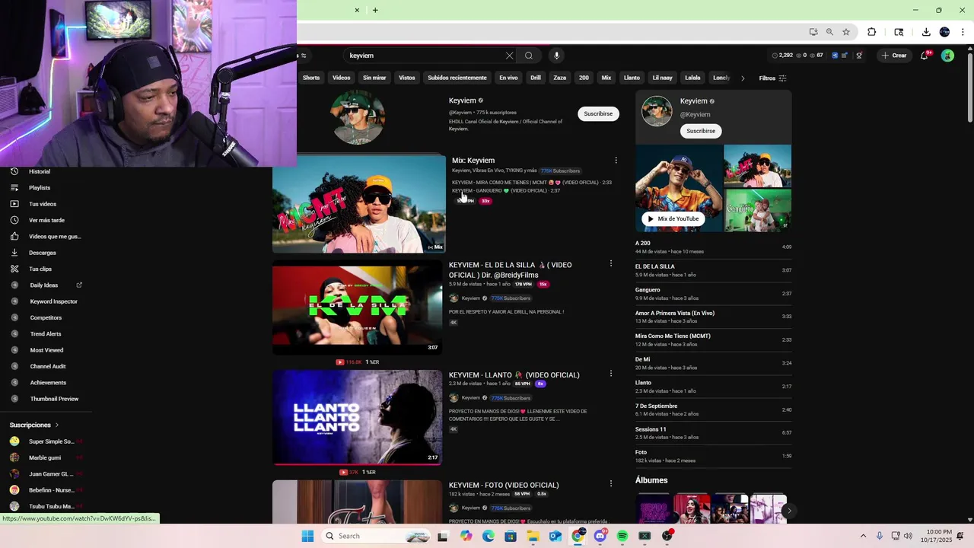This screenshot has width=974, height=548.
Task: Click the blue vidIQ share icon
Action: [x=835, y=56]
